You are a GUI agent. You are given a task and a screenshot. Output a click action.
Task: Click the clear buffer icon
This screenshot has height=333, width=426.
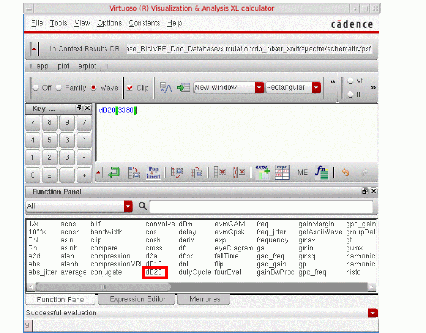[239, 172]
